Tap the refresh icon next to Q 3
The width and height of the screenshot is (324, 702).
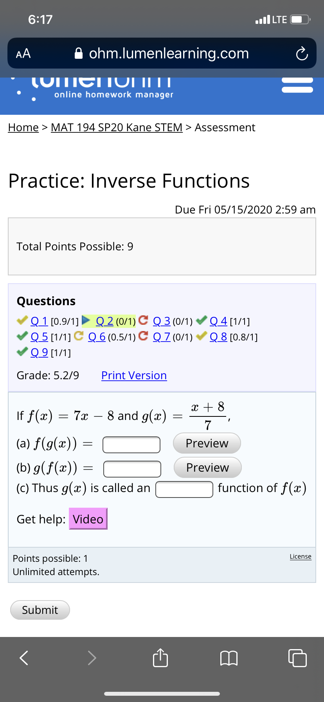144,320
